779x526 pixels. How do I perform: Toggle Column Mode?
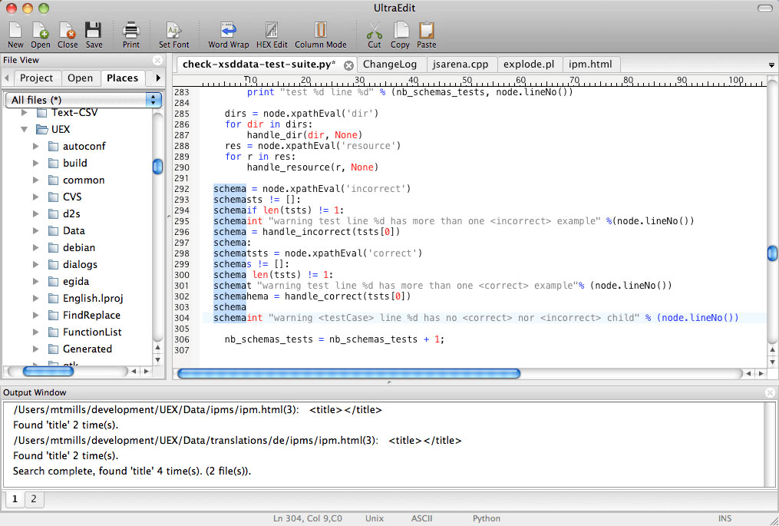pos(321,35)
